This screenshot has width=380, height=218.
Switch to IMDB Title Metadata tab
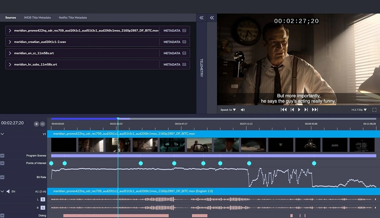coord(37,17)
